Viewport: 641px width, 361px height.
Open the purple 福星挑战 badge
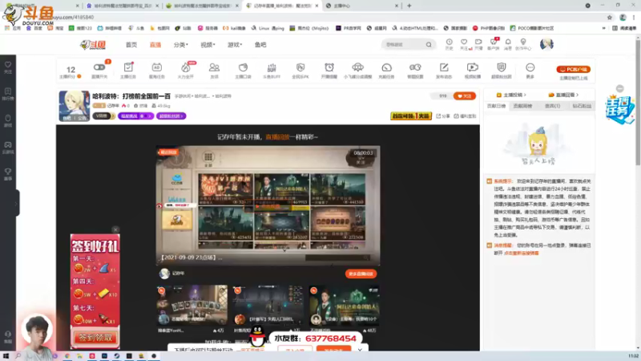[x=135, y=116]
